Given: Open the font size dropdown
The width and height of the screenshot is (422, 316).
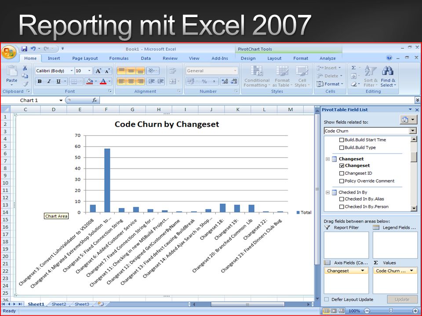Looking at the screenshot, I should [89, 71].
